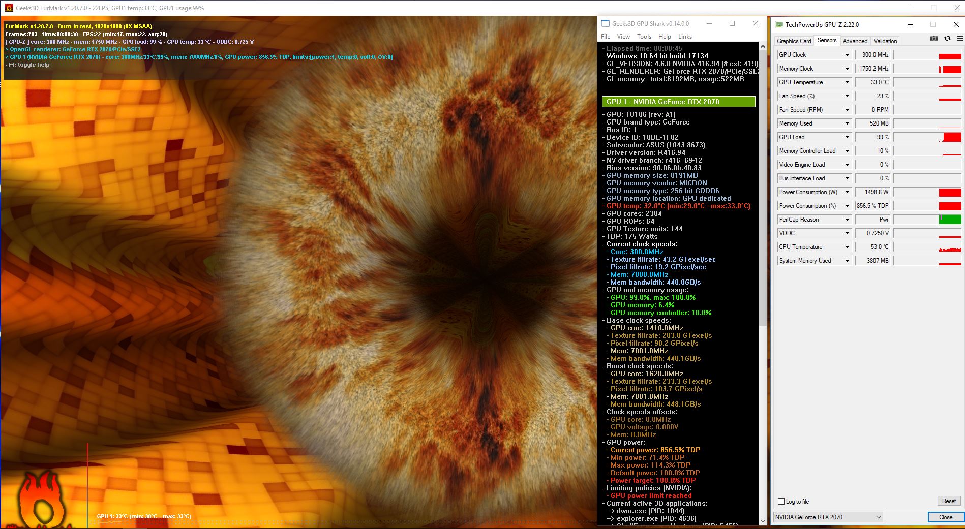Click 'GPU memory vendor: MICRON' line

[x=655, y=183]
